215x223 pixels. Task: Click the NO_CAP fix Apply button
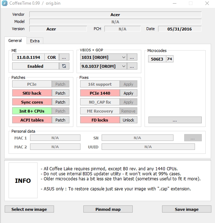tap(128, 102)
